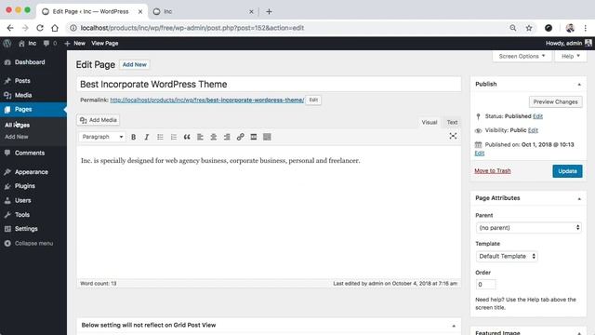Insert a bulleted list
The image size is (595, 335).
pos(160,137)
